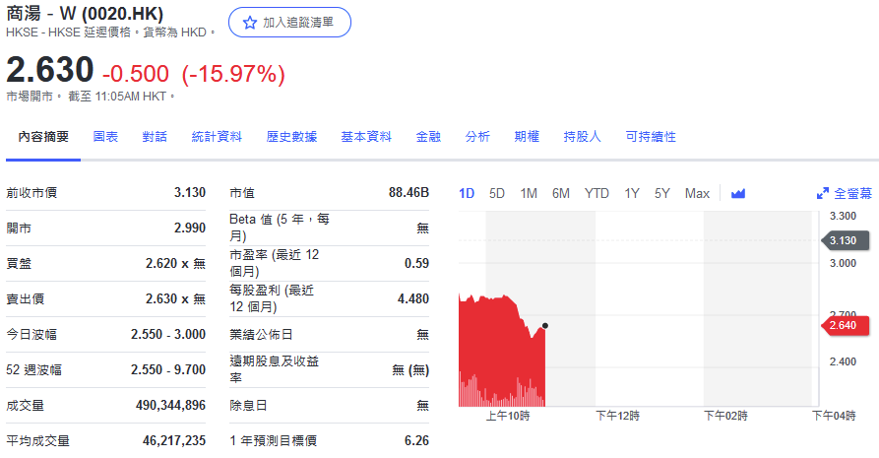Screen dimensions: 879x458
Task: Click the 加入追蹤清單 button
Action: (289, 23)
